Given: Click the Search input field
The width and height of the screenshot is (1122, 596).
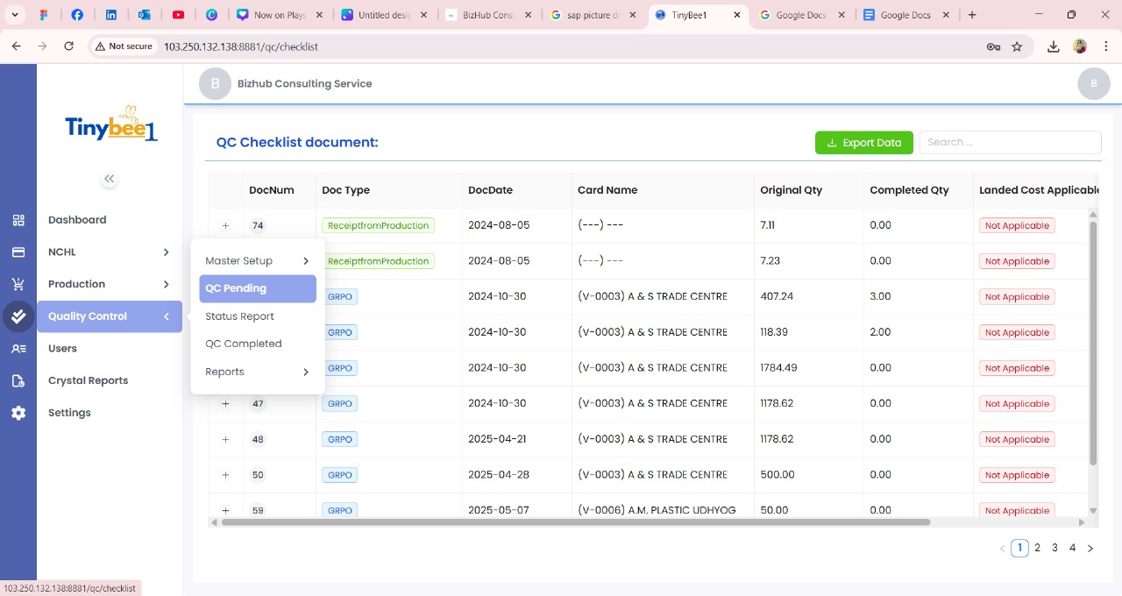Looking at the screenshot, I should point(1010,143).
